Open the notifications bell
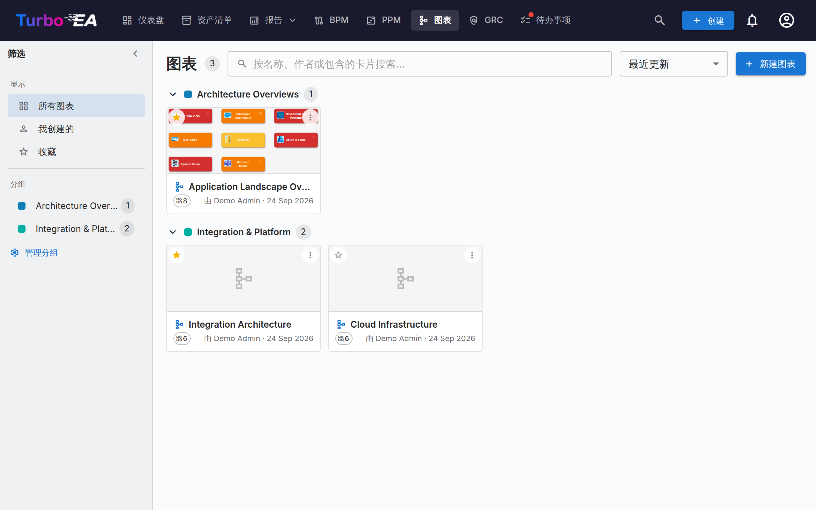 point(752,20)
